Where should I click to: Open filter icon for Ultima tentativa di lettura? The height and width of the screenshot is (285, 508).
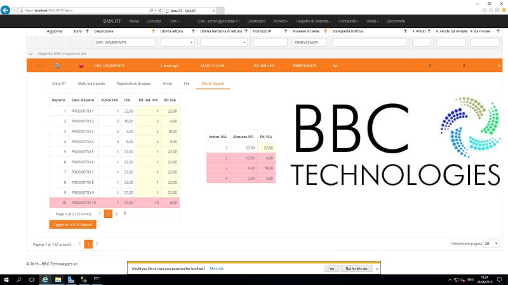[246, 31]
